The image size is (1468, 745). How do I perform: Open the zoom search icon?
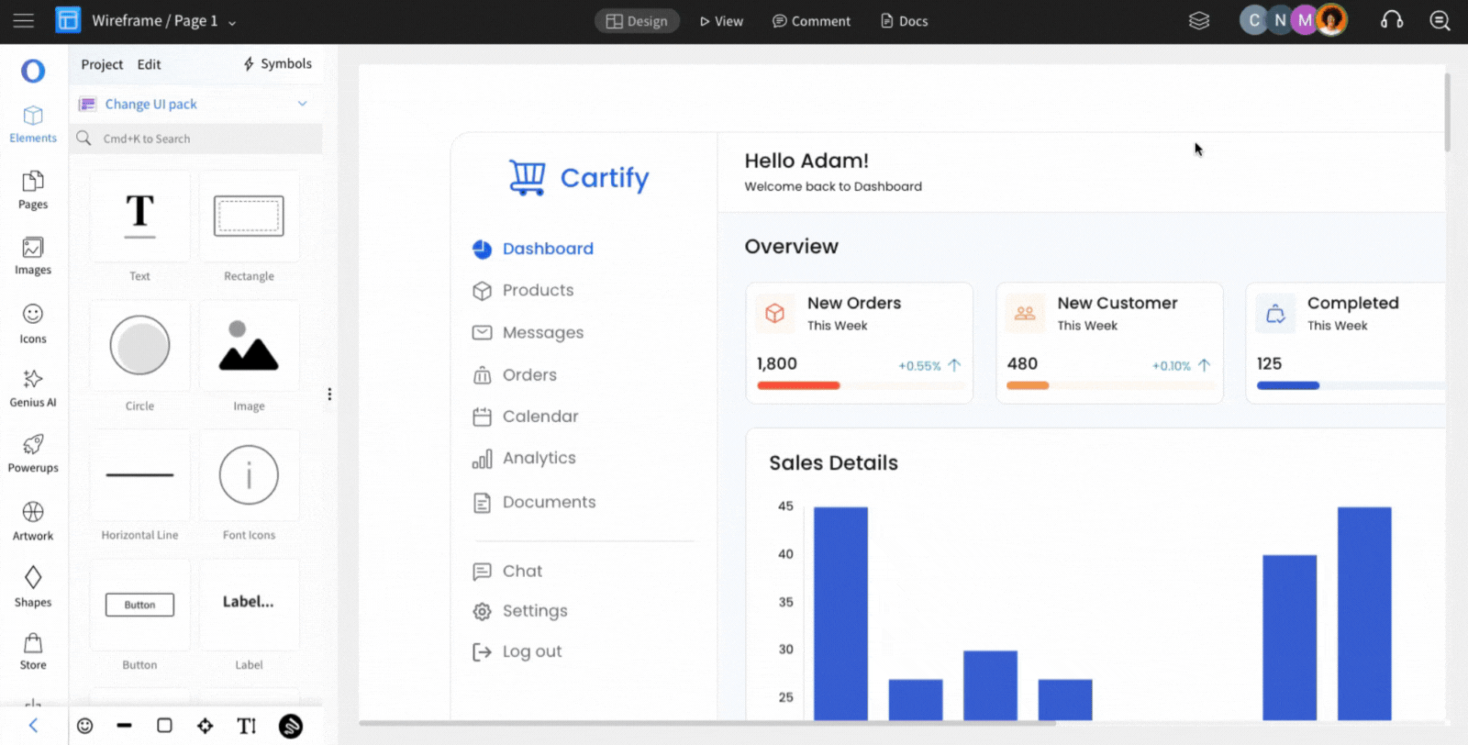pos(1440,20)
